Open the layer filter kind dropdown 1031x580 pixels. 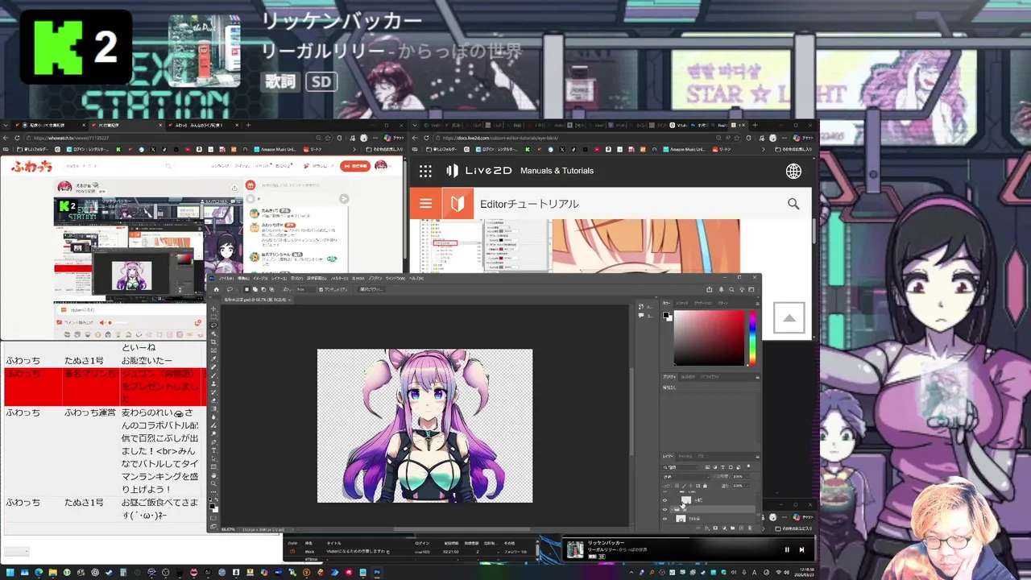(681, 467)
